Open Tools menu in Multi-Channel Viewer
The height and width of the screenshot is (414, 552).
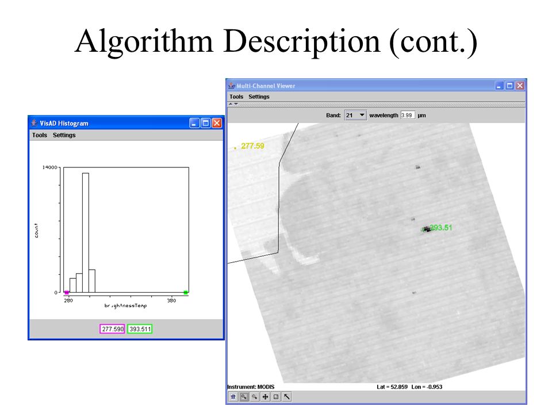236,97
